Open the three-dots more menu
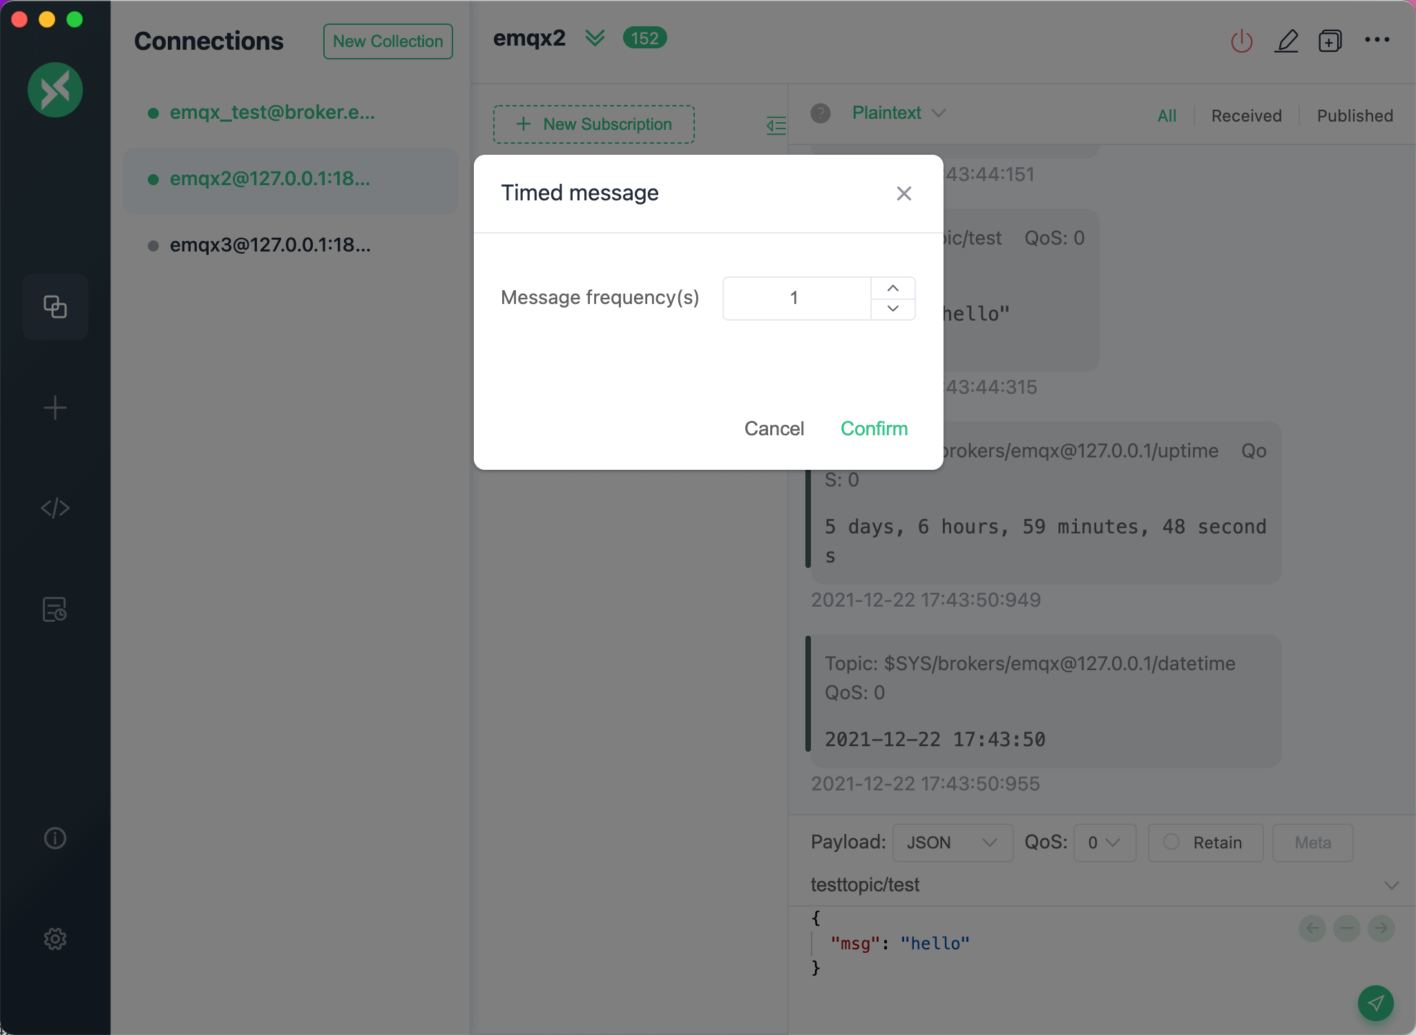This screenshot has height=1035, width=1416. pyautogui.click(x=1377, y=40)
